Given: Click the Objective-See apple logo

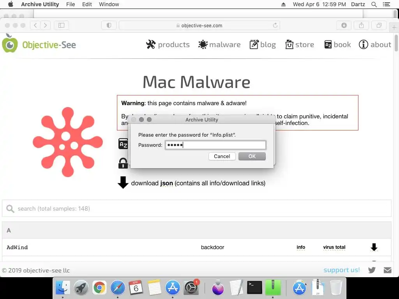Looking at the screenshot, I should tap(10, 43).
